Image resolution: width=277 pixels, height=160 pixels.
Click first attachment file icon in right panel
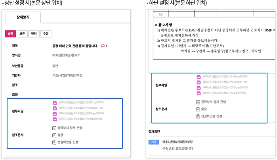[x=199, y=77]
